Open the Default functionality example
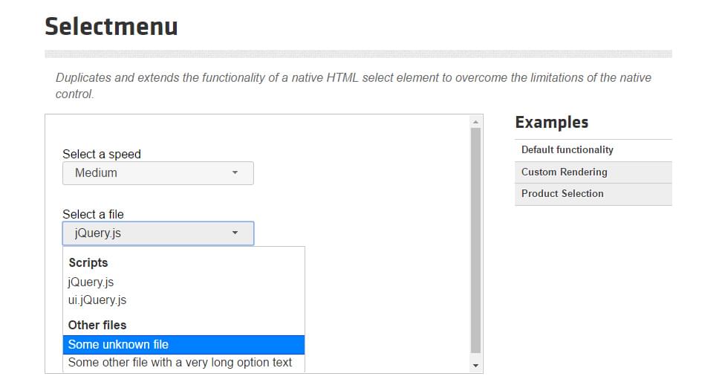Screen dimensions: 722x388 tap(567, 150)
